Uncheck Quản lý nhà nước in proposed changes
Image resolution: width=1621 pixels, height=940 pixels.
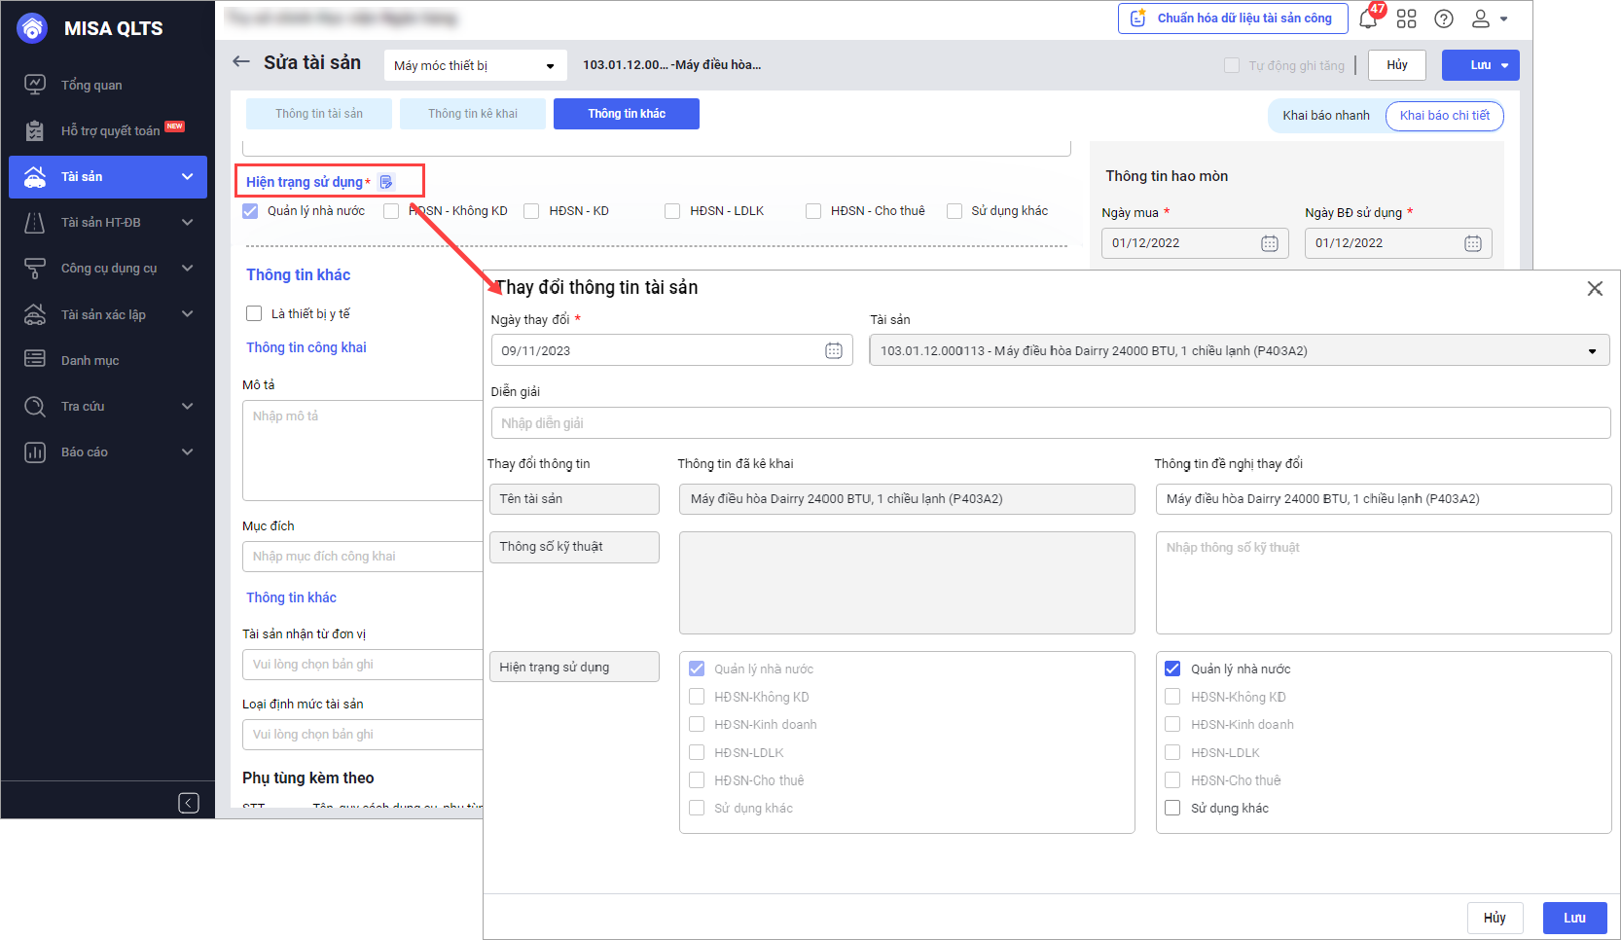(1172, 669)
